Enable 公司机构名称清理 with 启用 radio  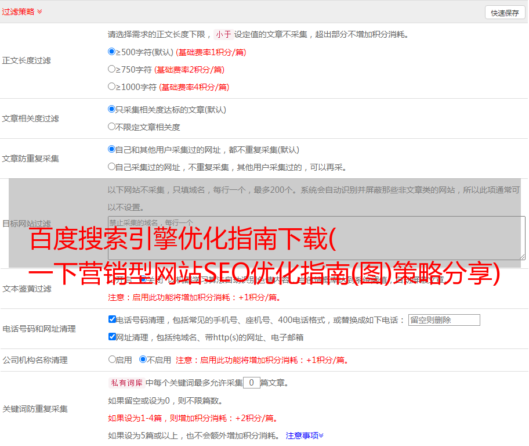coord(112,359)
